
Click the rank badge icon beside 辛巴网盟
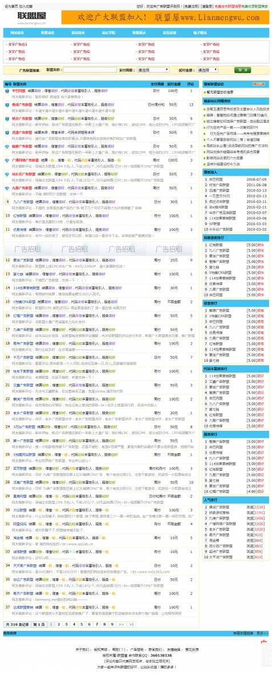click(7, 91)
